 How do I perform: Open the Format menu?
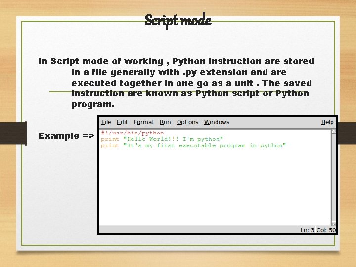[x=144, y=122]
